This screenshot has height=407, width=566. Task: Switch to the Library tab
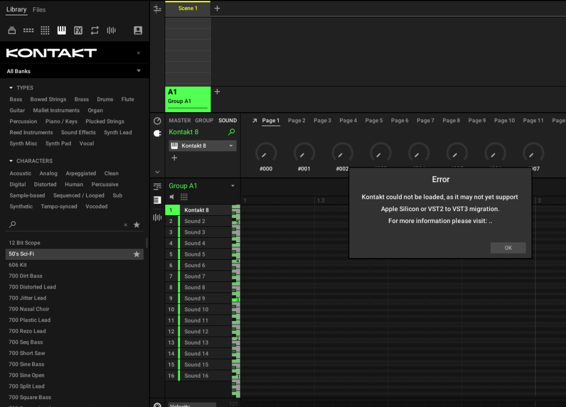pos(16,10)
